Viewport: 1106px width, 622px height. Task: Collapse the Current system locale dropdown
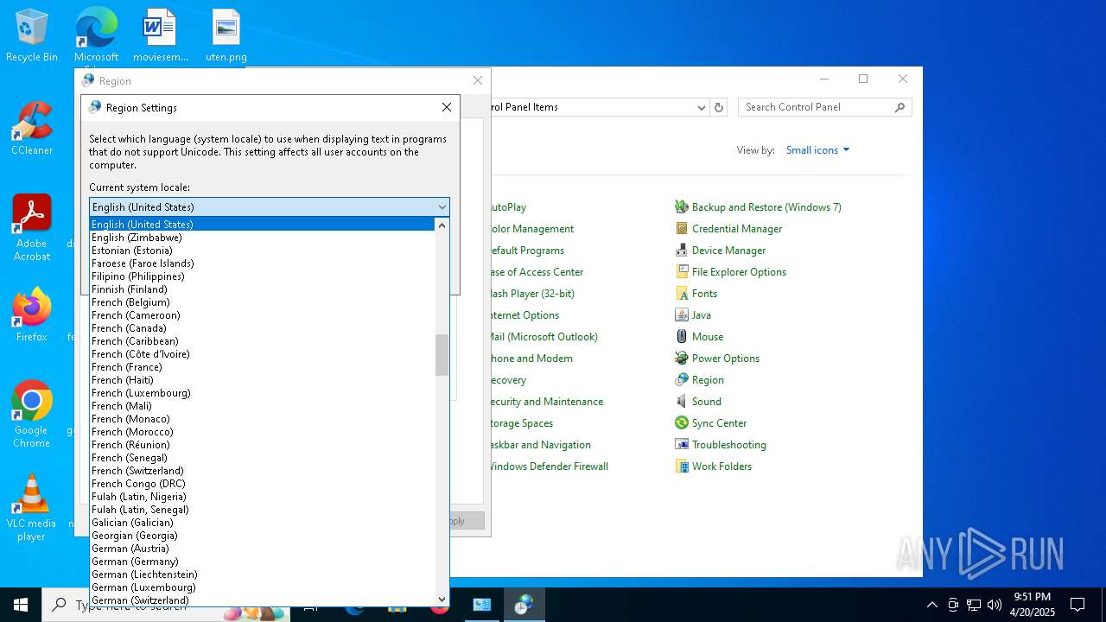442,207
